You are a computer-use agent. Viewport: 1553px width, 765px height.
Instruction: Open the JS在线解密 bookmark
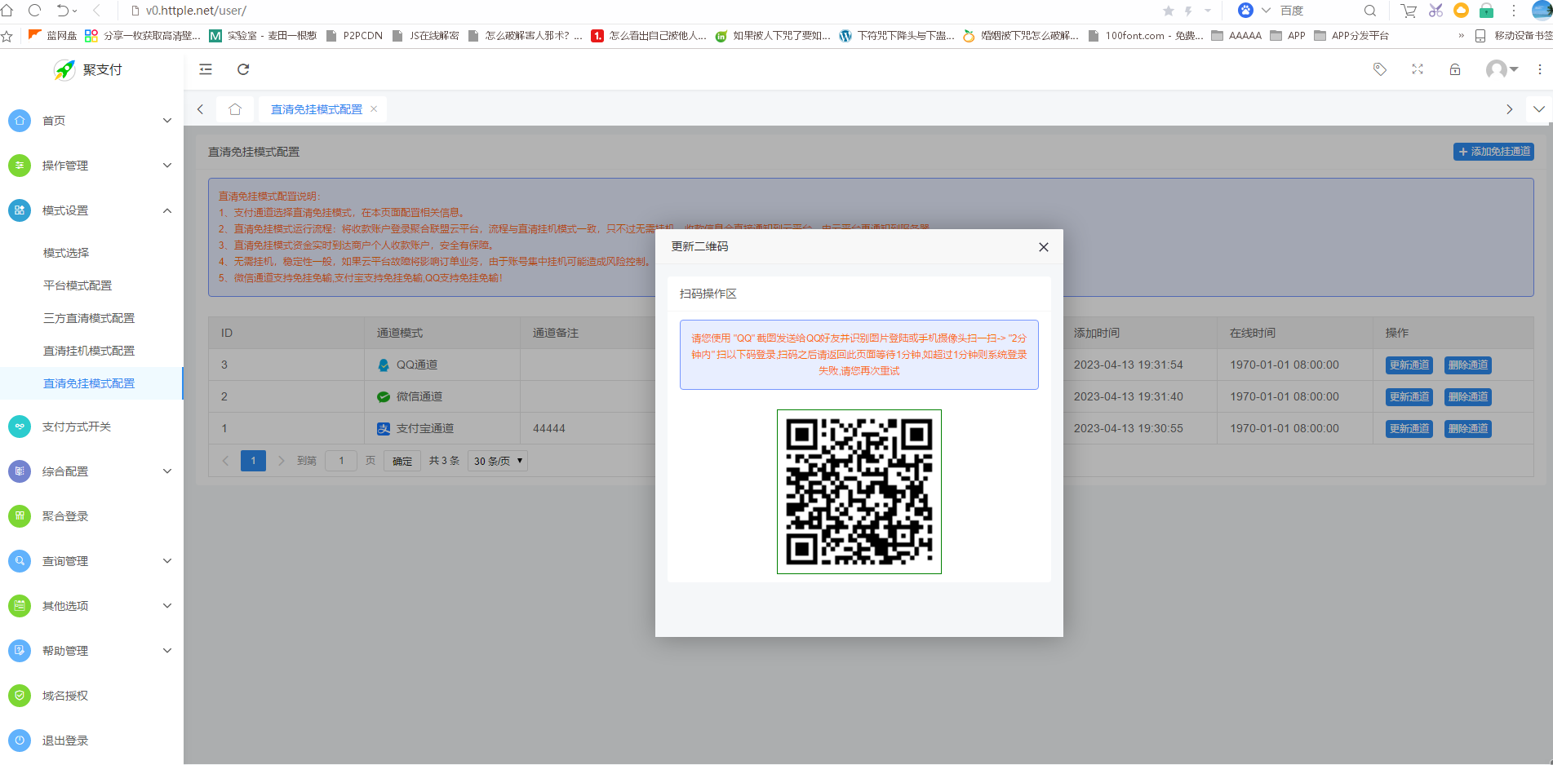(426, 36)
